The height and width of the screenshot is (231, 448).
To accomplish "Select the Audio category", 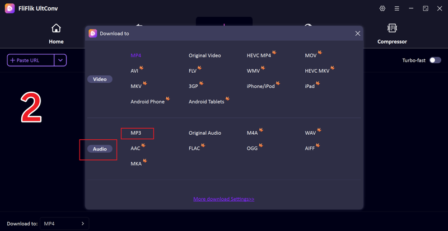I will 100,149.
